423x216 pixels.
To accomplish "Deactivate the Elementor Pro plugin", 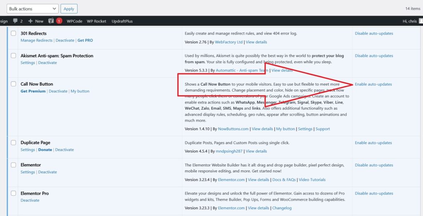I will pos(30,200).
